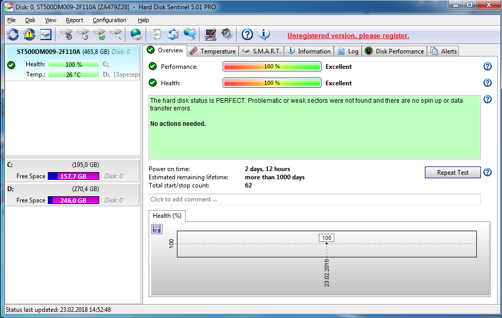Image resolution: width=502 pixels, height=318 pixels.
Task: Click the blue 'i' about icon in toolbar
Action: click(264, 34)
